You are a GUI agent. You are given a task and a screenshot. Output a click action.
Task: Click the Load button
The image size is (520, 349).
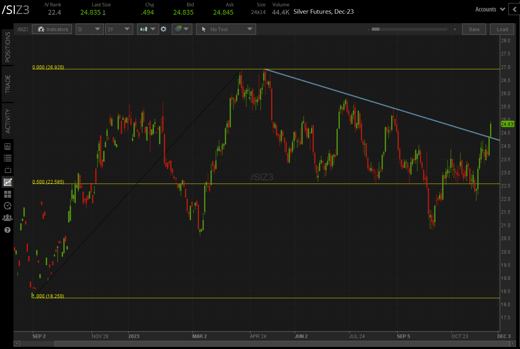pyautogui.click(x=502, y=29)
